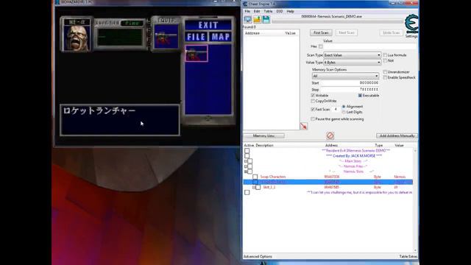Viewport: 471px width, 265px height.
Task: Select the Alignment radio button
Action: [x=344, y=107]
